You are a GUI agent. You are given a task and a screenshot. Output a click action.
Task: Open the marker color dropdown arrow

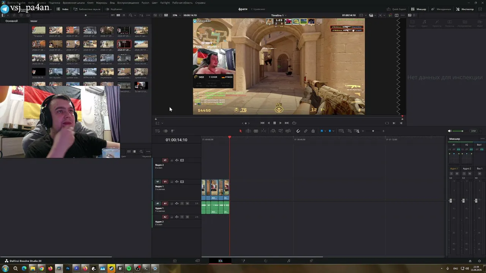coord(333,131)
